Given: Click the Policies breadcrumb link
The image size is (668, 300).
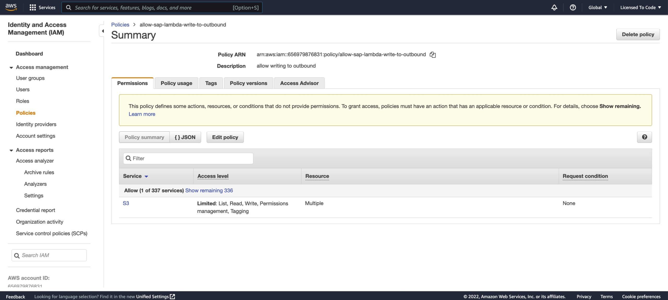Looking at the screenshot, I should pos(120,25).
